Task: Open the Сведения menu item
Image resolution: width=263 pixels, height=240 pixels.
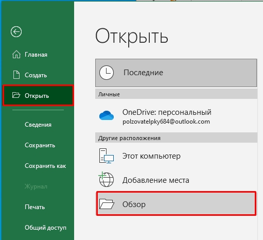Action: (38, 125)
